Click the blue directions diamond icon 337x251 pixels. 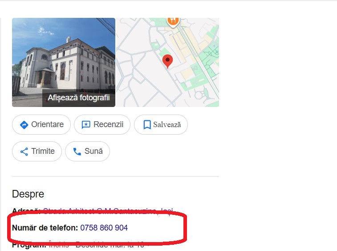click(24, 125)
